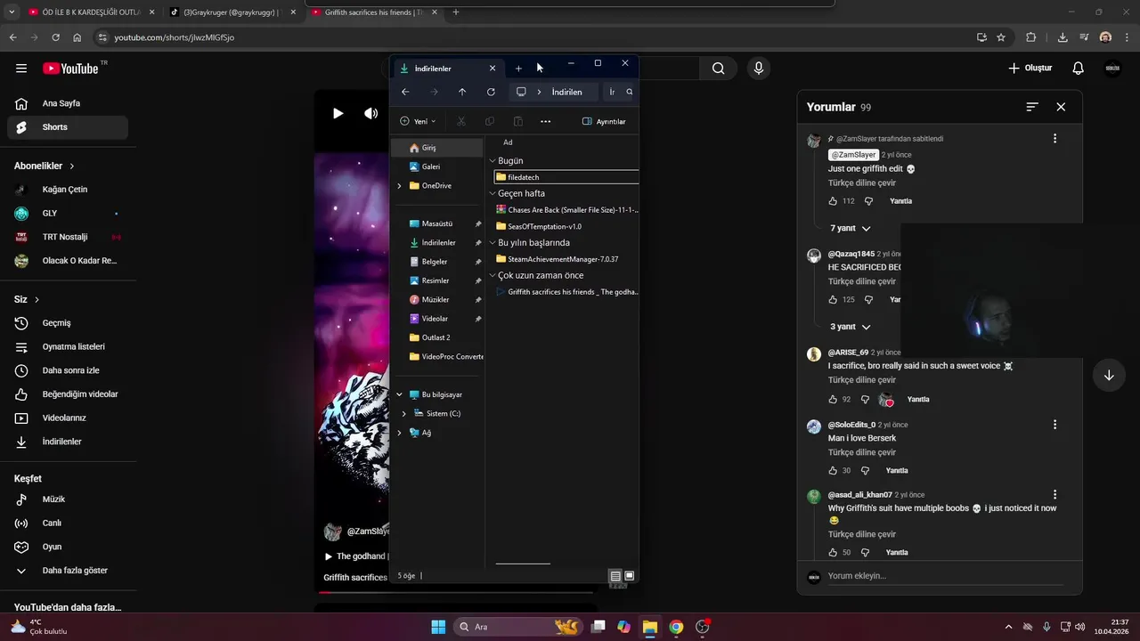1140x641 pixels.
Task: Add new Explorer tab
Action: click(x=518, y=69)
